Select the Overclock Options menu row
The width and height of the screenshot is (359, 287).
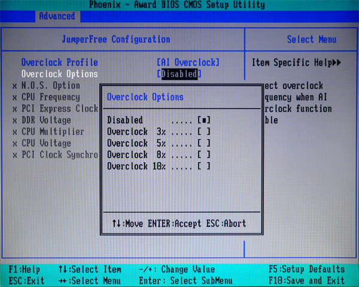[59, 74]
